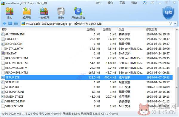The height and width of the screenshot is (117, 179).
Task: Select the READMEVB.HTM file name
Action: point(16,73)
